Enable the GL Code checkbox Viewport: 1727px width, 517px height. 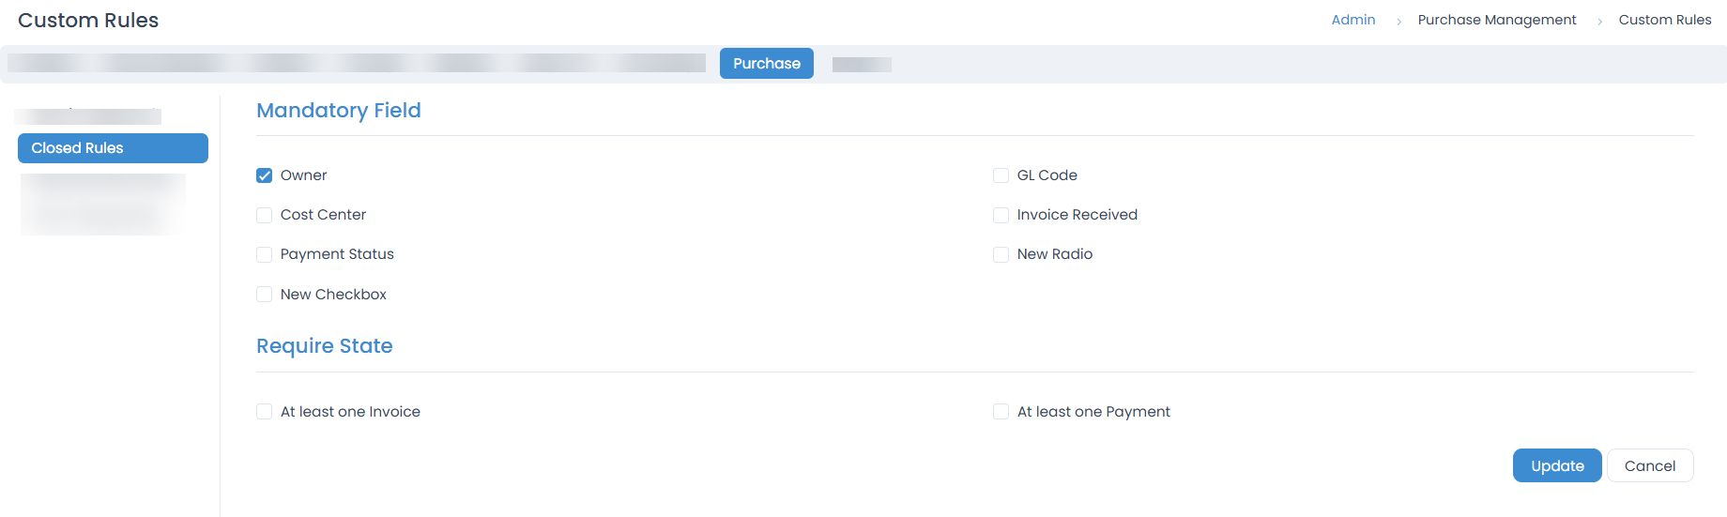click(x=1001, y=175)
